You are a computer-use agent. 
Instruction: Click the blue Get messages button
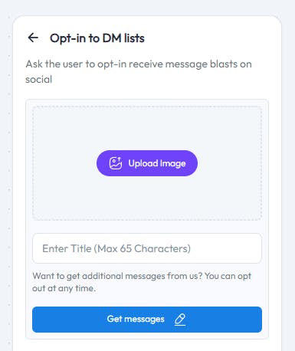tap(147, 320)
